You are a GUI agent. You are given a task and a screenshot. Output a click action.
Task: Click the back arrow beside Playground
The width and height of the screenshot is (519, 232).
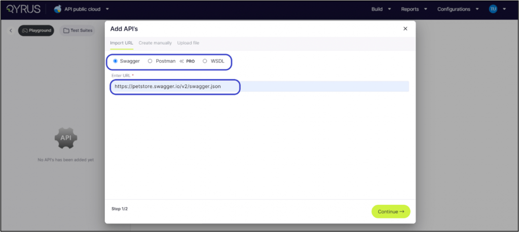pos(11,31)
